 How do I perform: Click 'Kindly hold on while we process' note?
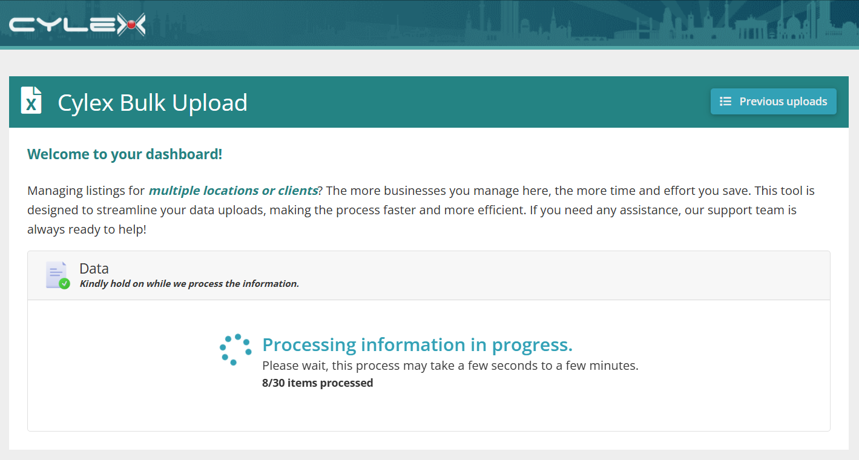189,284
